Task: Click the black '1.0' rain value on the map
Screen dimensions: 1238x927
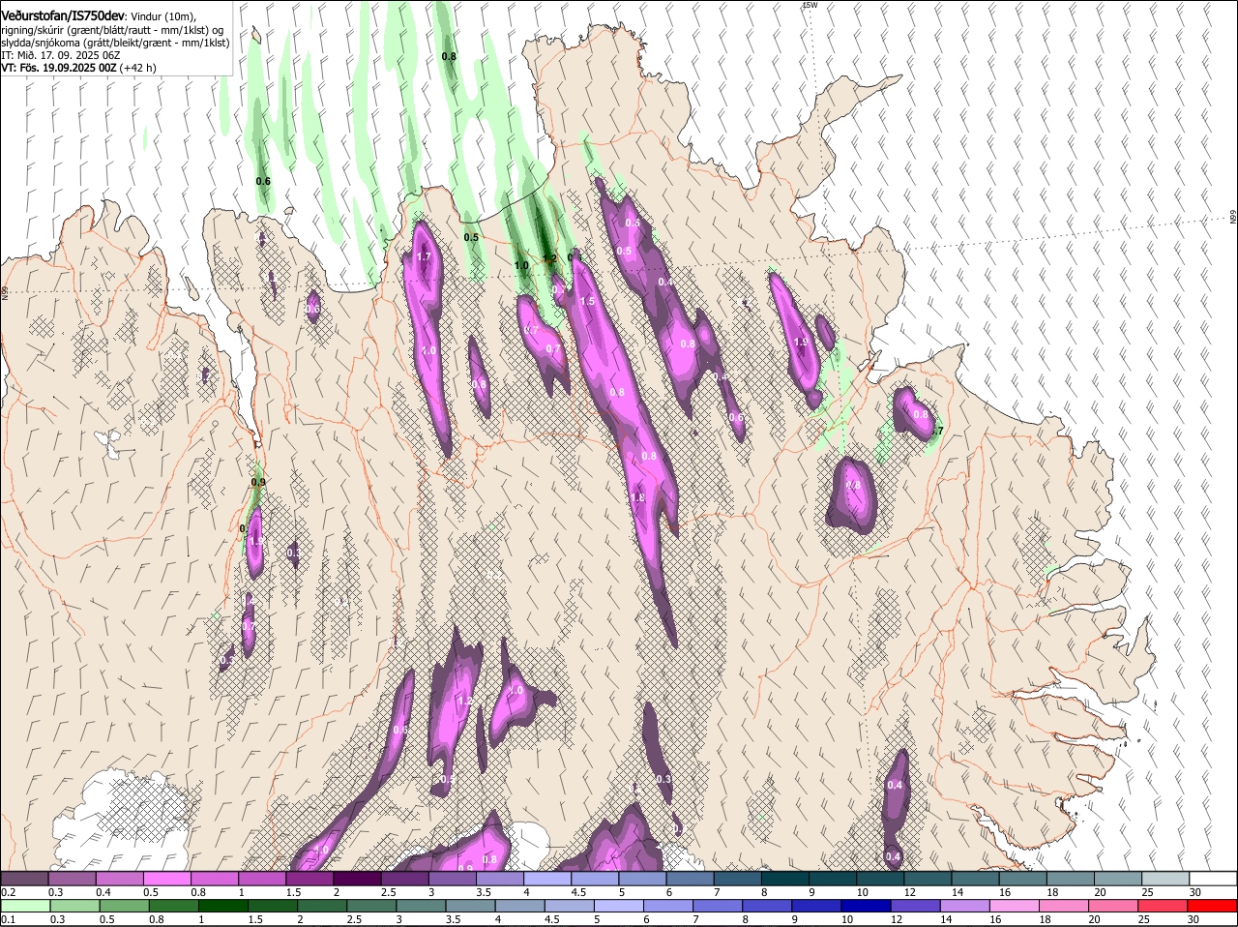Action: 521,266
